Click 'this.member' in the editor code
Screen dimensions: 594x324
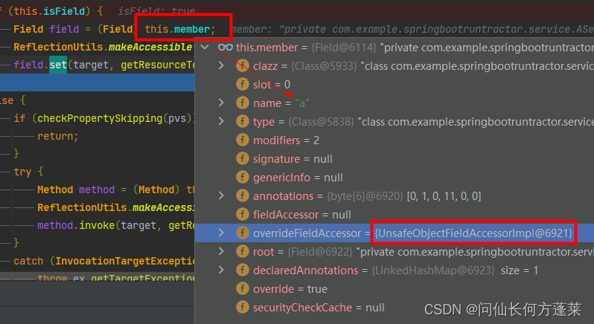(x=177, y=29)
